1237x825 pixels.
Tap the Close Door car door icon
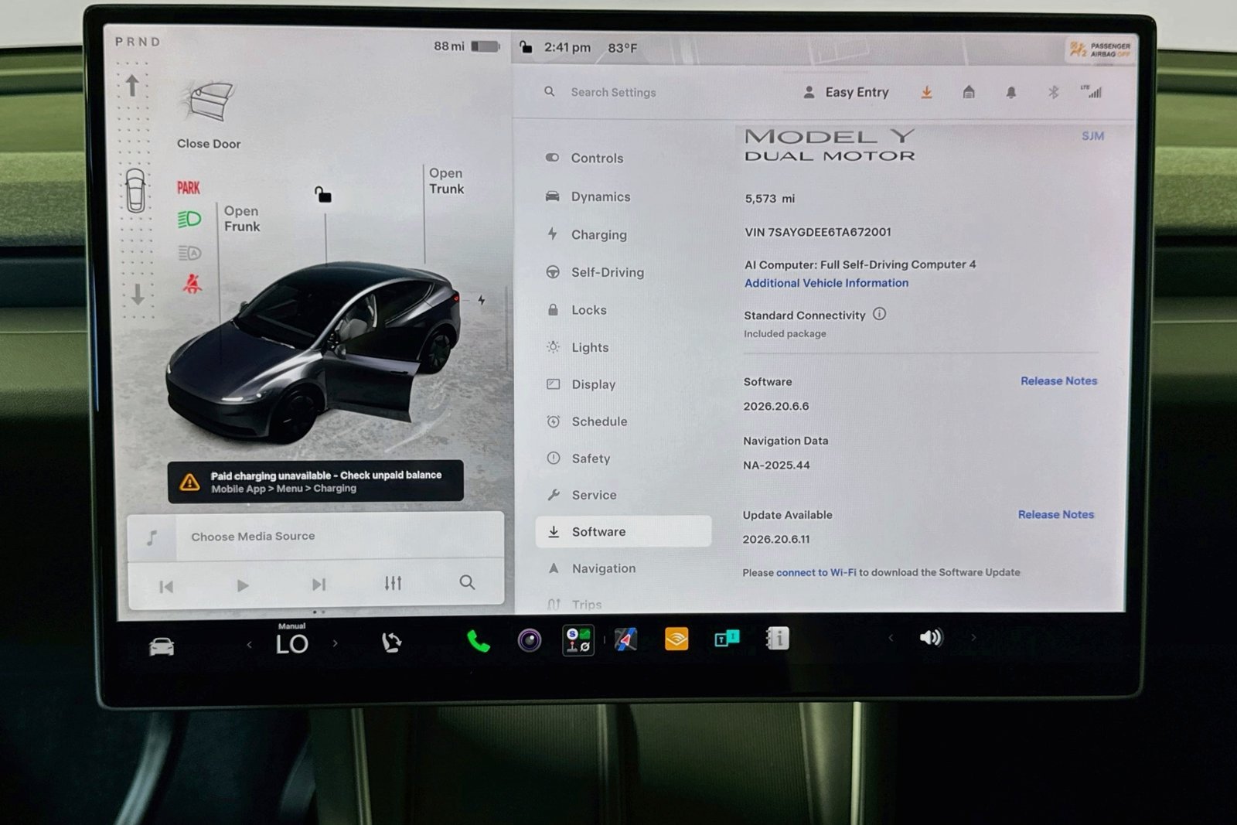[x=208, y=101]
